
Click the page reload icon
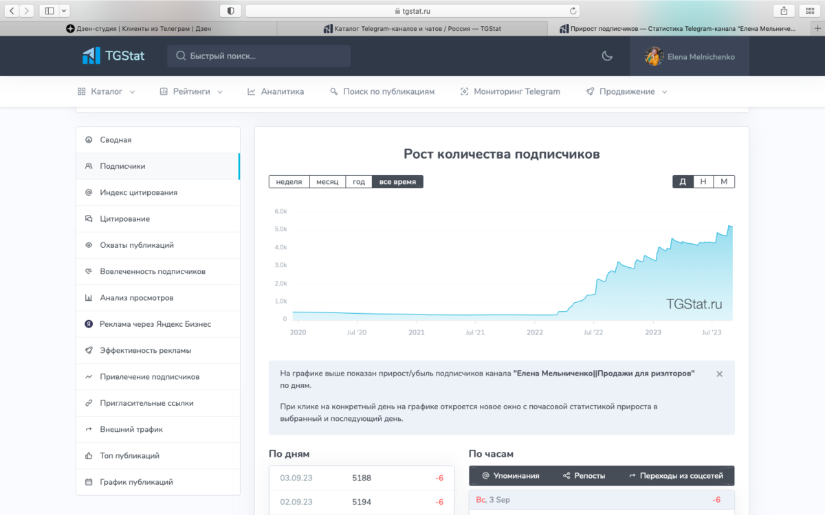[573, 11]
